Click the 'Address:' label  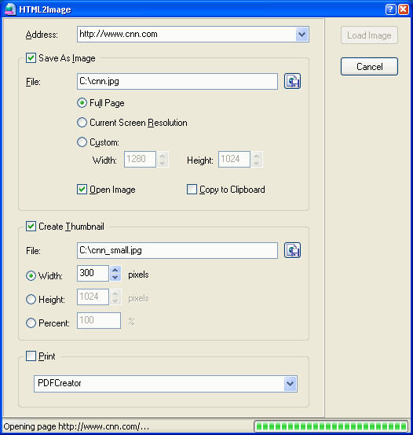42,35
